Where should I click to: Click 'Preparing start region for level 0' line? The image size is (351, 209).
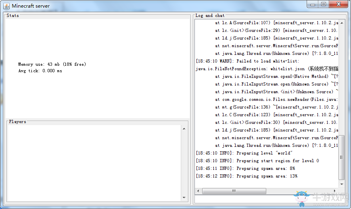click(257, 161)
